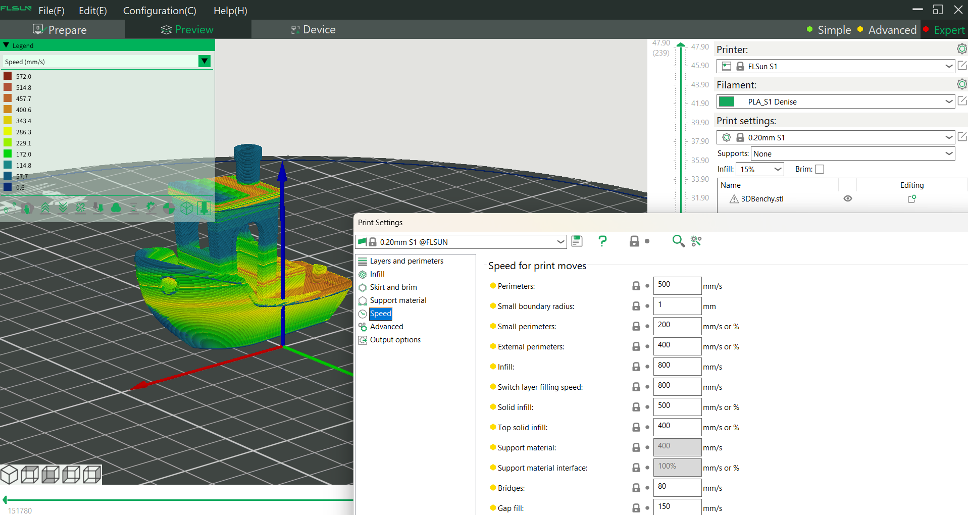Open the Edit(E) menu

pos(93,11)
